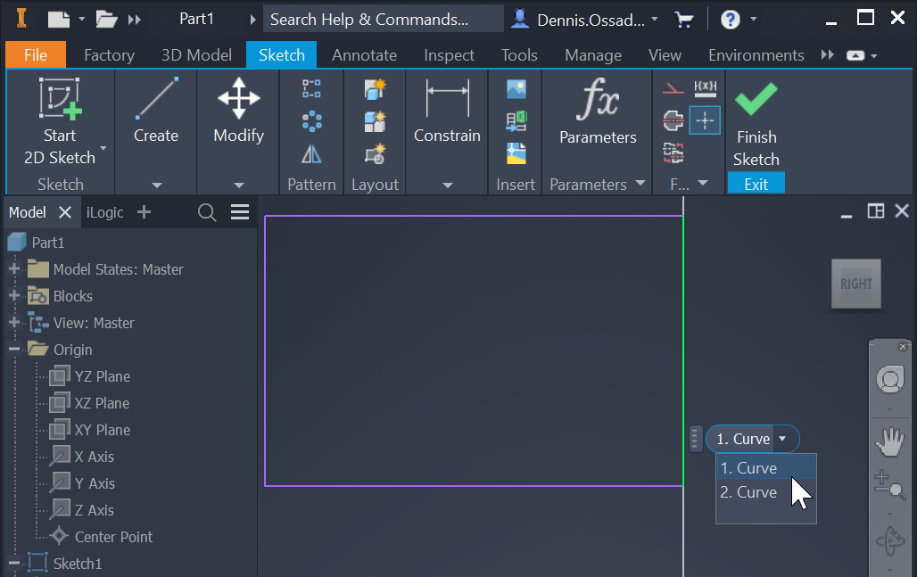
Task: Activate the Constrain dimension tool
Action: pos(447,107)
